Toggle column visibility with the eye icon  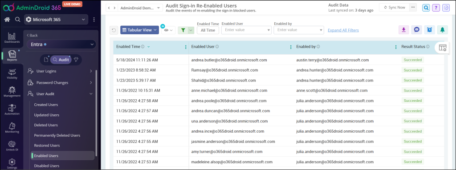coord(168,30)
